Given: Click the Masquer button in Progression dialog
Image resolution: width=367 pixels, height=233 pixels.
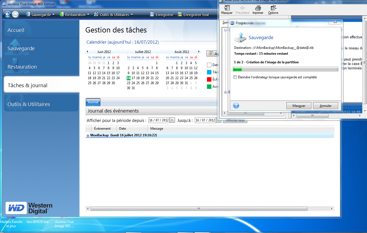Looking at the screenshot, I should [299, 106].
